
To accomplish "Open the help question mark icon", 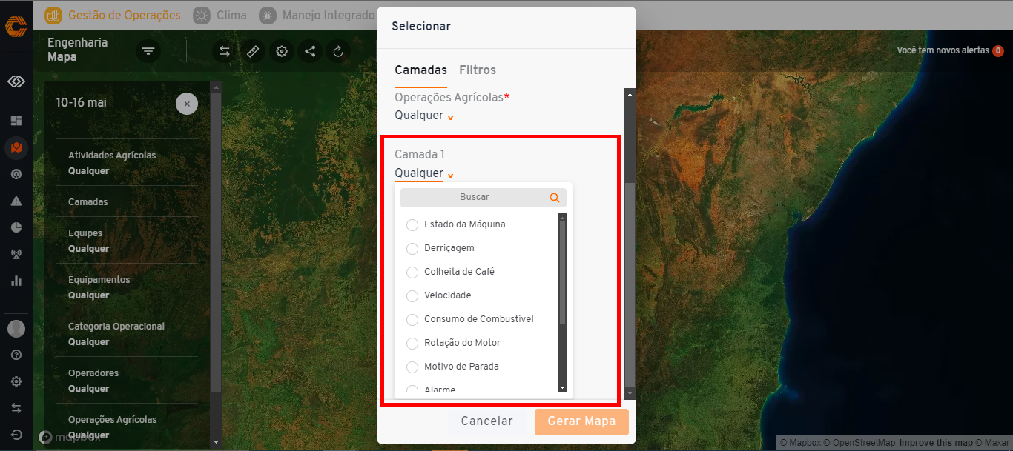I will point(16,355).
